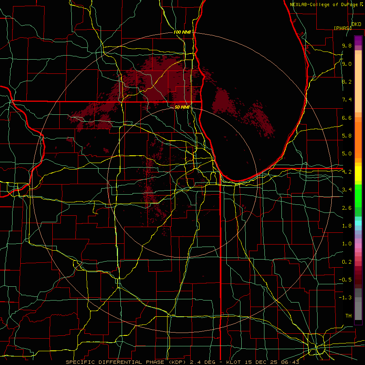Screen dimensions: 365x365
Task: Click the 7.4 value on the scale
Action: tap(347, 100)
